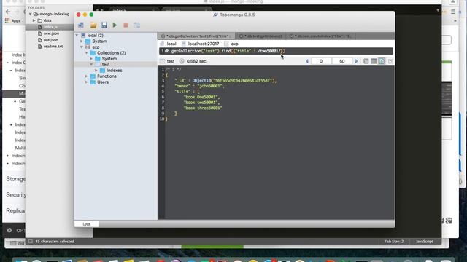Expand the top-level System folder

pos(82,41)
